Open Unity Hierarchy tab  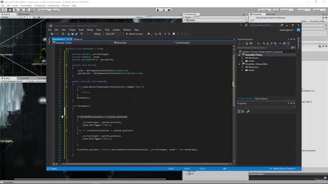point(191,14)
